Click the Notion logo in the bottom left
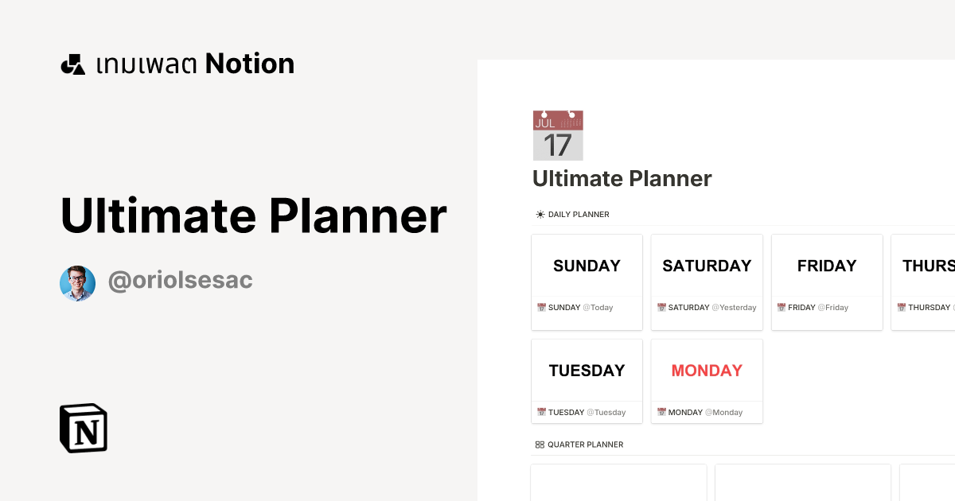Screen dimensions: 955x501 [83, 428]
